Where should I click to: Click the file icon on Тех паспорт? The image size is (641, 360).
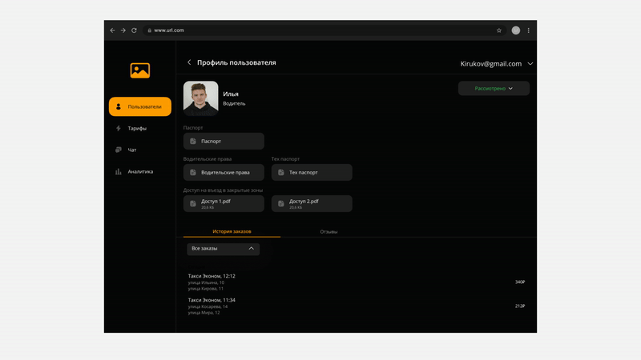pyautogui.click(x=281, y=172)
